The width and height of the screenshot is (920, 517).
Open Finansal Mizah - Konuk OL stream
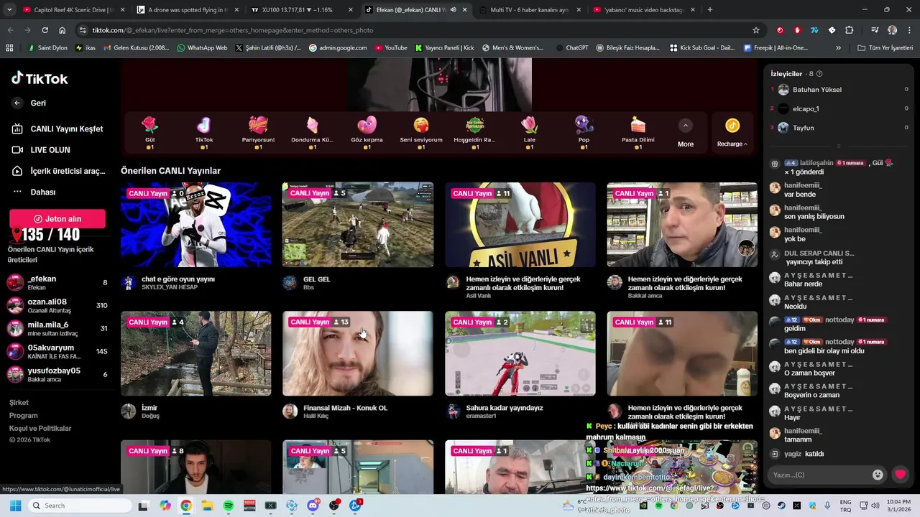pos(358,353)
